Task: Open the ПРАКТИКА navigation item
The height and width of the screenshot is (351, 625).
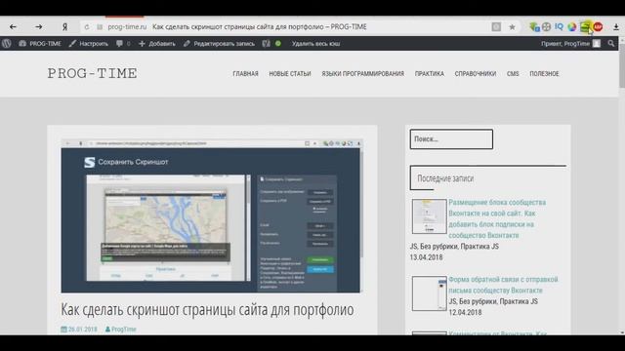Action: point(430,74)
